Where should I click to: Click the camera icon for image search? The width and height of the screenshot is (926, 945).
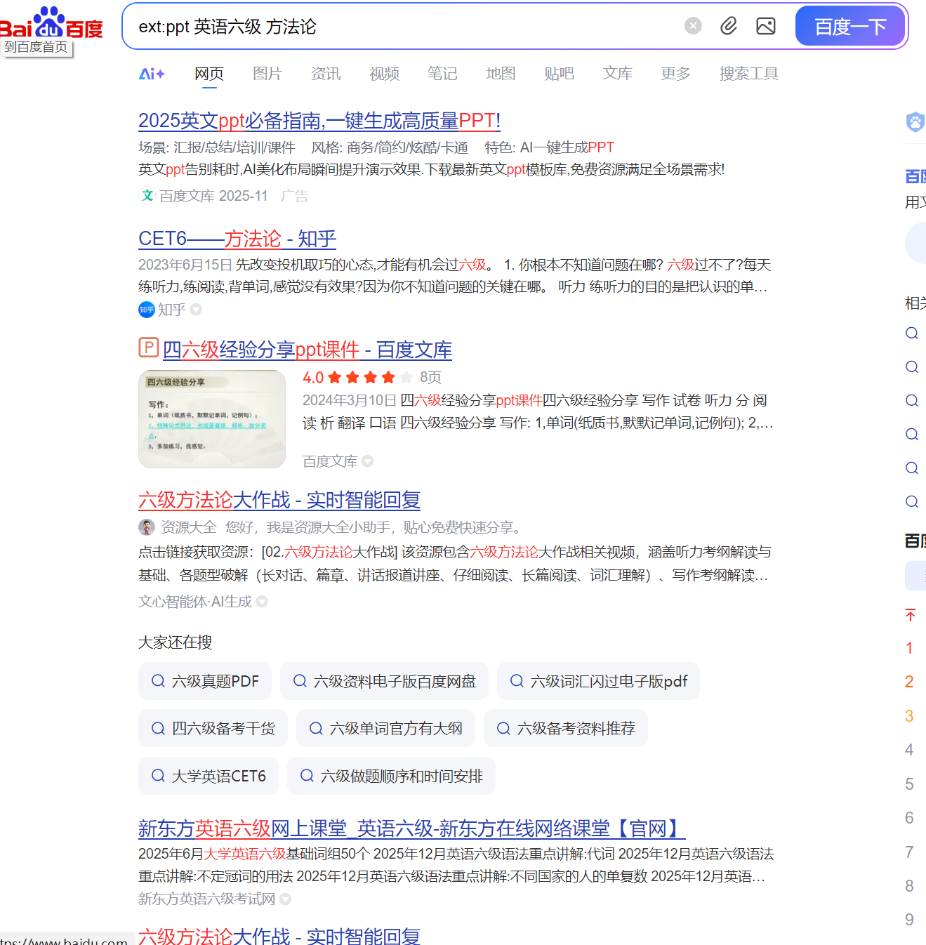[x=765, y=25]
